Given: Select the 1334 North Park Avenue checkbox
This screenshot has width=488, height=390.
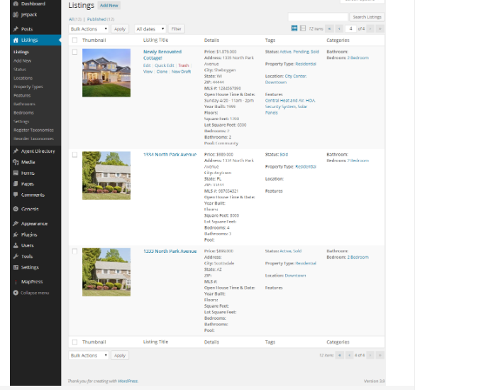Looking at the screenshot, I should 74,155.
